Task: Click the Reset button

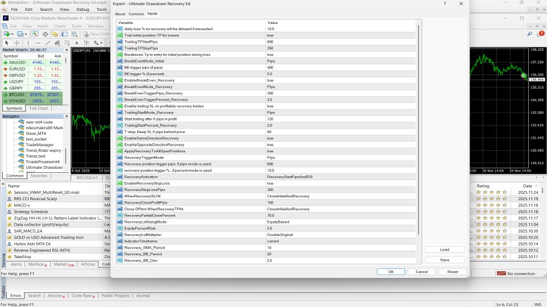Action: click(x=452, y=272)
